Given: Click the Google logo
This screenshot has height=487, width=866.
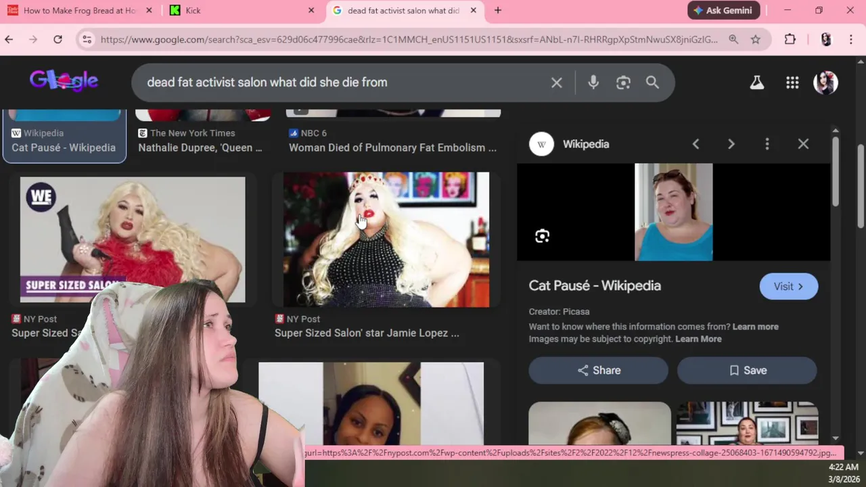Looking at the screenshot, I should click(64, 81).
